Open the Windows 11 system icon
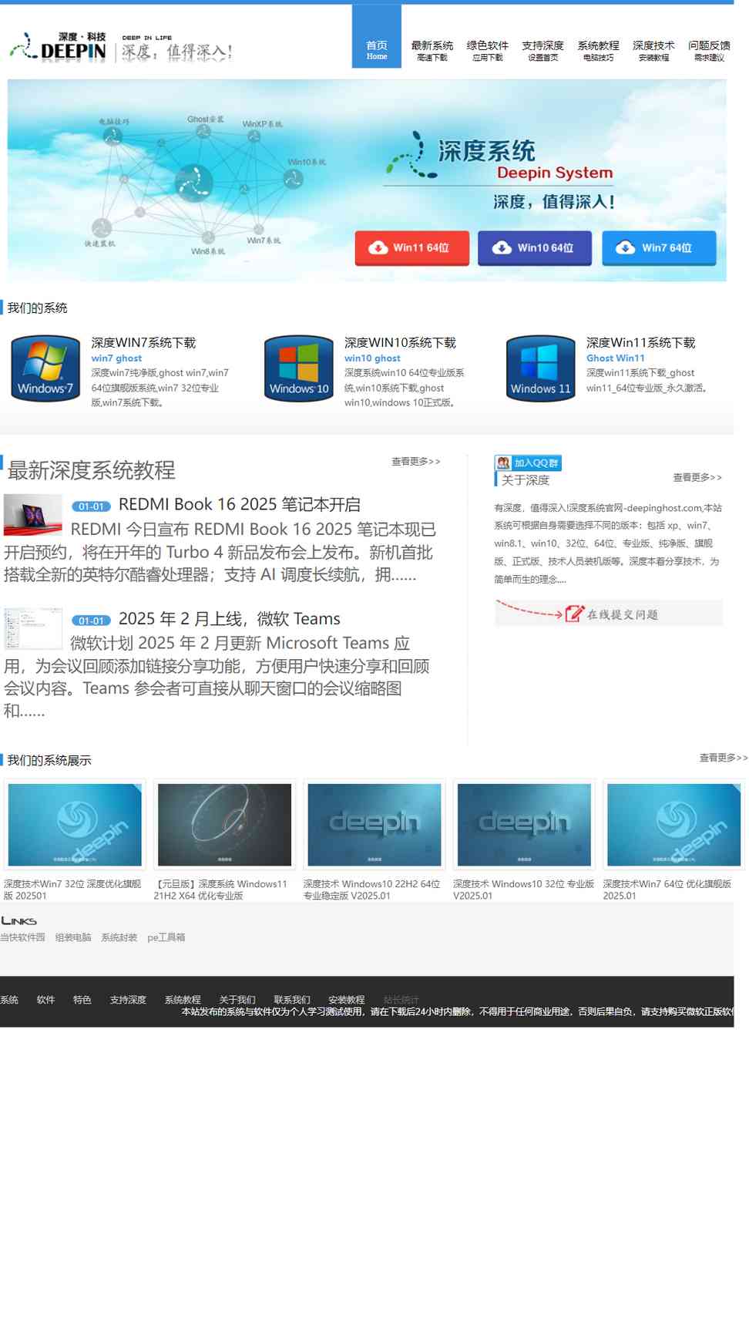 point(541,368)
